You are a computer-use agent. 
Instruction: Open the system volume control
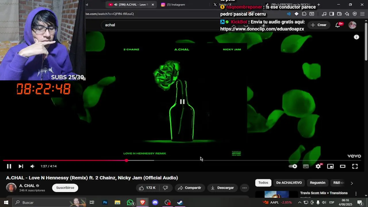[324, 202]
